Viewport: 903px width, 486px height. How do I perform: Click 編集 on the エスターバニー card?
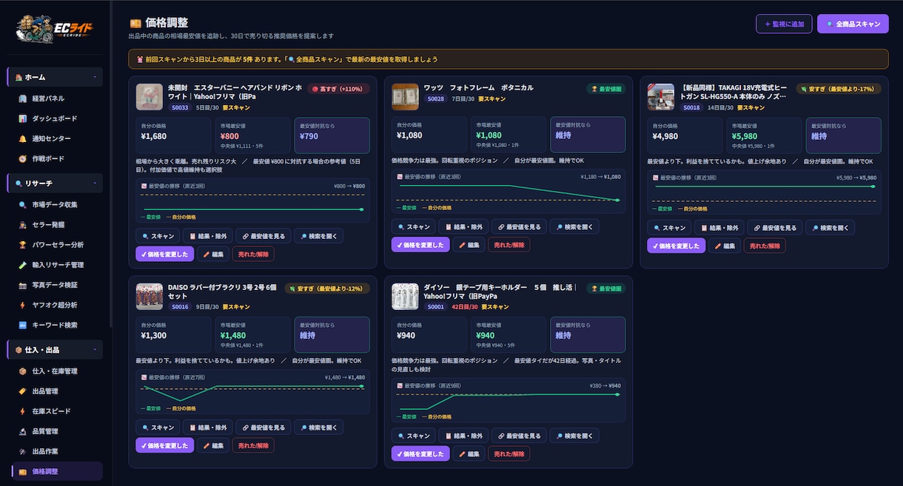(x=213, y=254)
